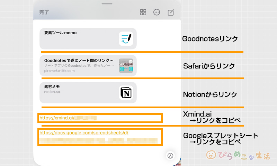Viewport: 277px width, 166px height.
Task: Open the more options ellipsis icon
Action: pyautogui.click(x=157, y=12)
